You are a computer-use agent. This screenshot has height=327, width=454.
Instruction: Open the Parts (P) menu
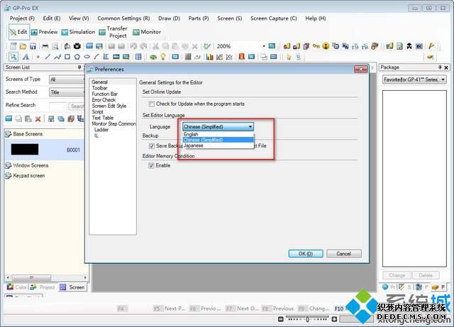coord(199,18)
